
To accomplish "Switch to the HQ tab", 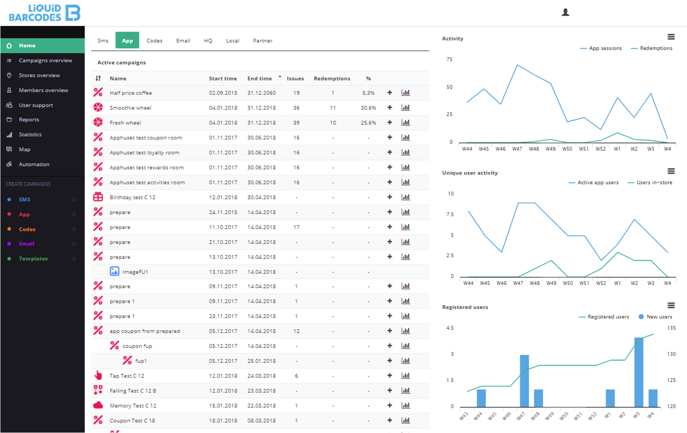I will (208, 41).
